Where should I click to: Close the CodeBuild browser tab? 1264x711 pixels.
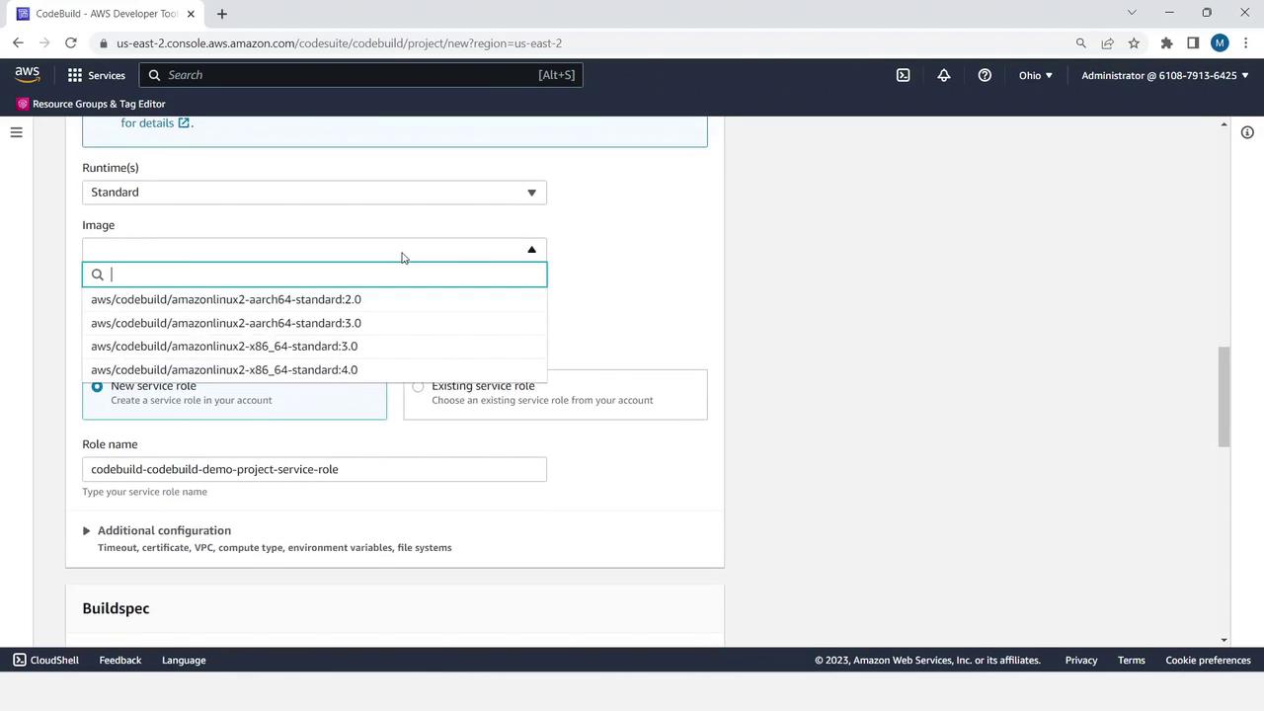coord(191,14)
